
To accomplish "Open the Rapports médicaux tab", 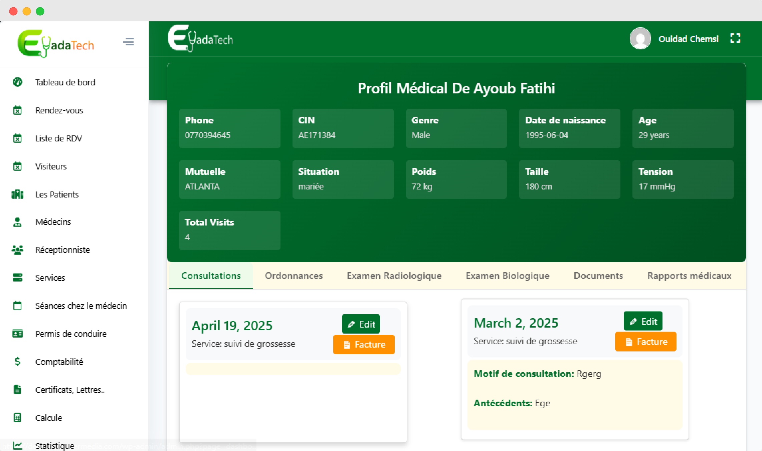I will pyautogui.click(x=689, y=276).
